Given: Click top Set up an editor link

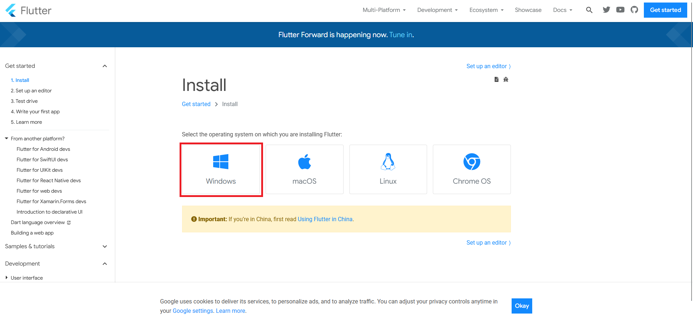Looking at the screenshot, I should [488, 66].
